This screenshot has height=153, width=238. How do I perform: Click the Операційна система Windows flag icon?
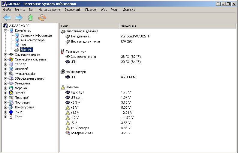point(11,59)
